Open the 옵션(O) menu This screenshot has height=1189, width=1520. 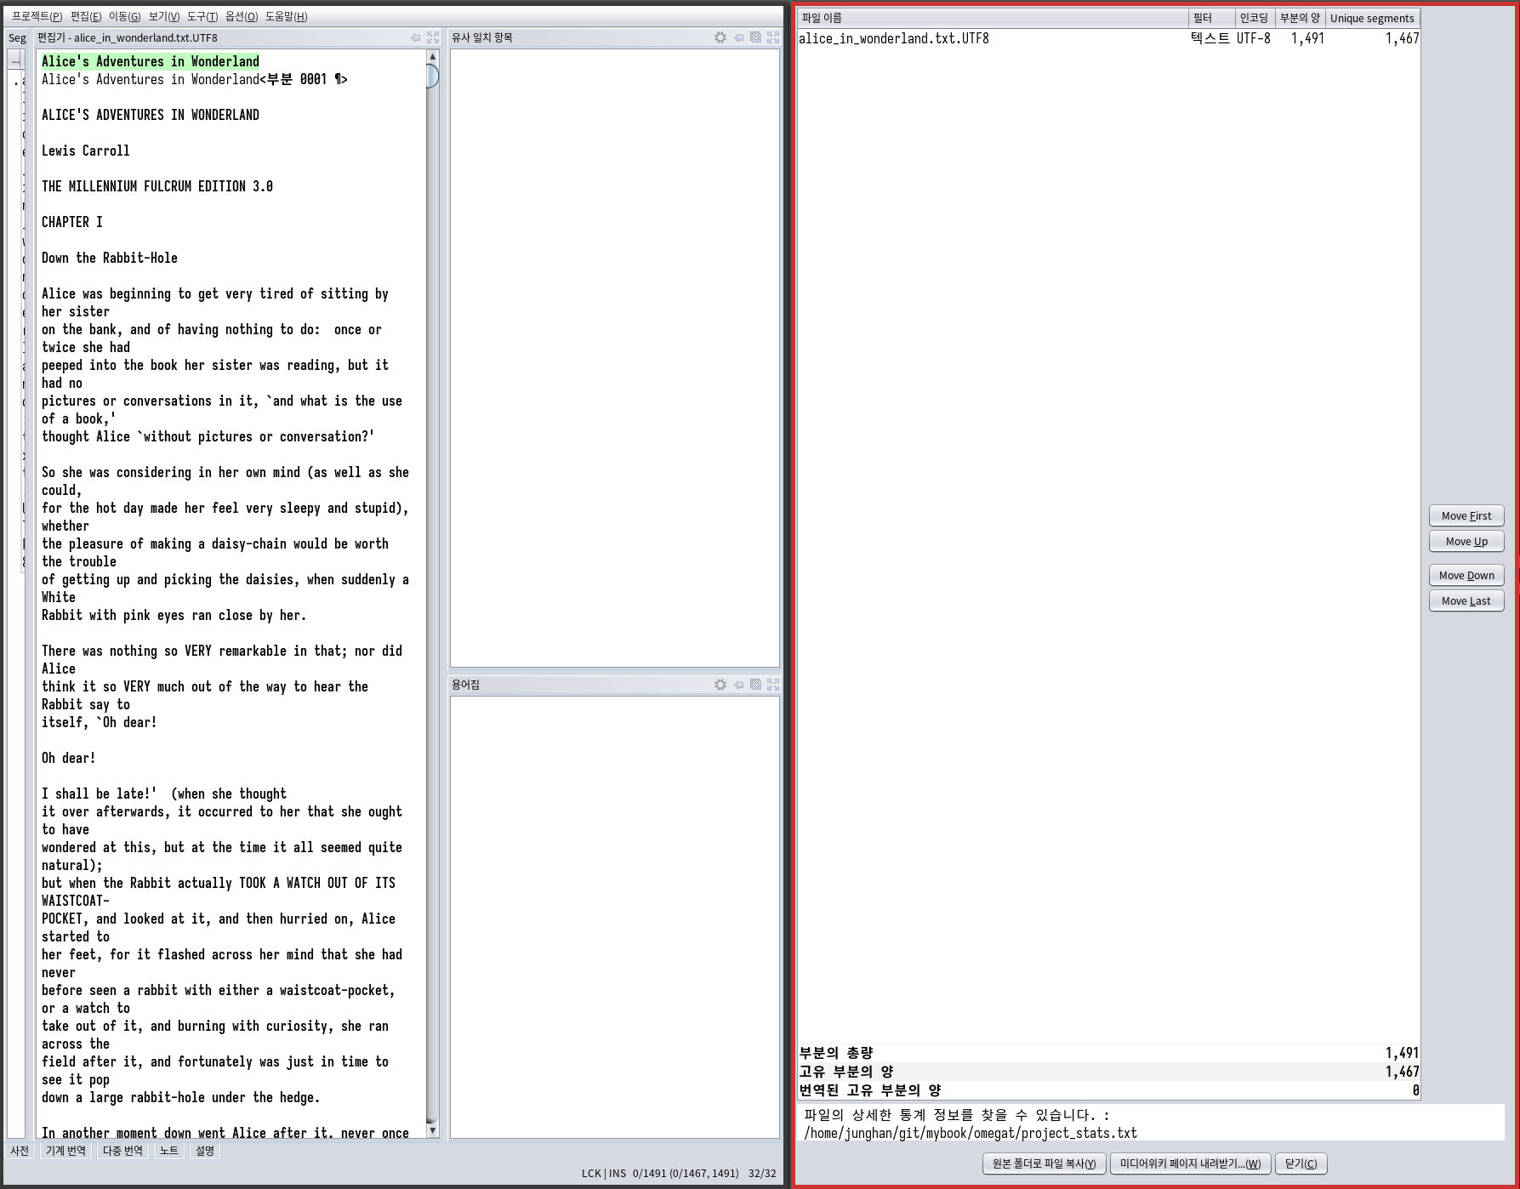click(x=242, y=16)
